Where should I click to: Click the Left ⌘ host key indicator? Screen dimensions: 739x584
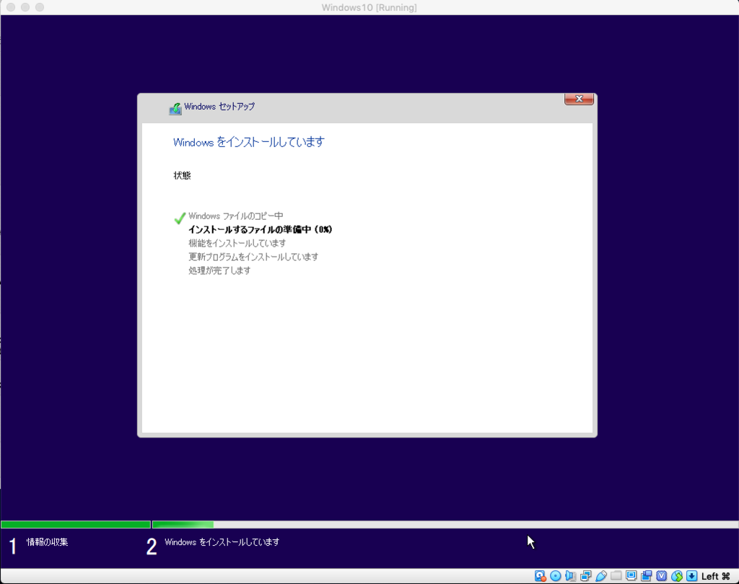(x=715, y=577)
